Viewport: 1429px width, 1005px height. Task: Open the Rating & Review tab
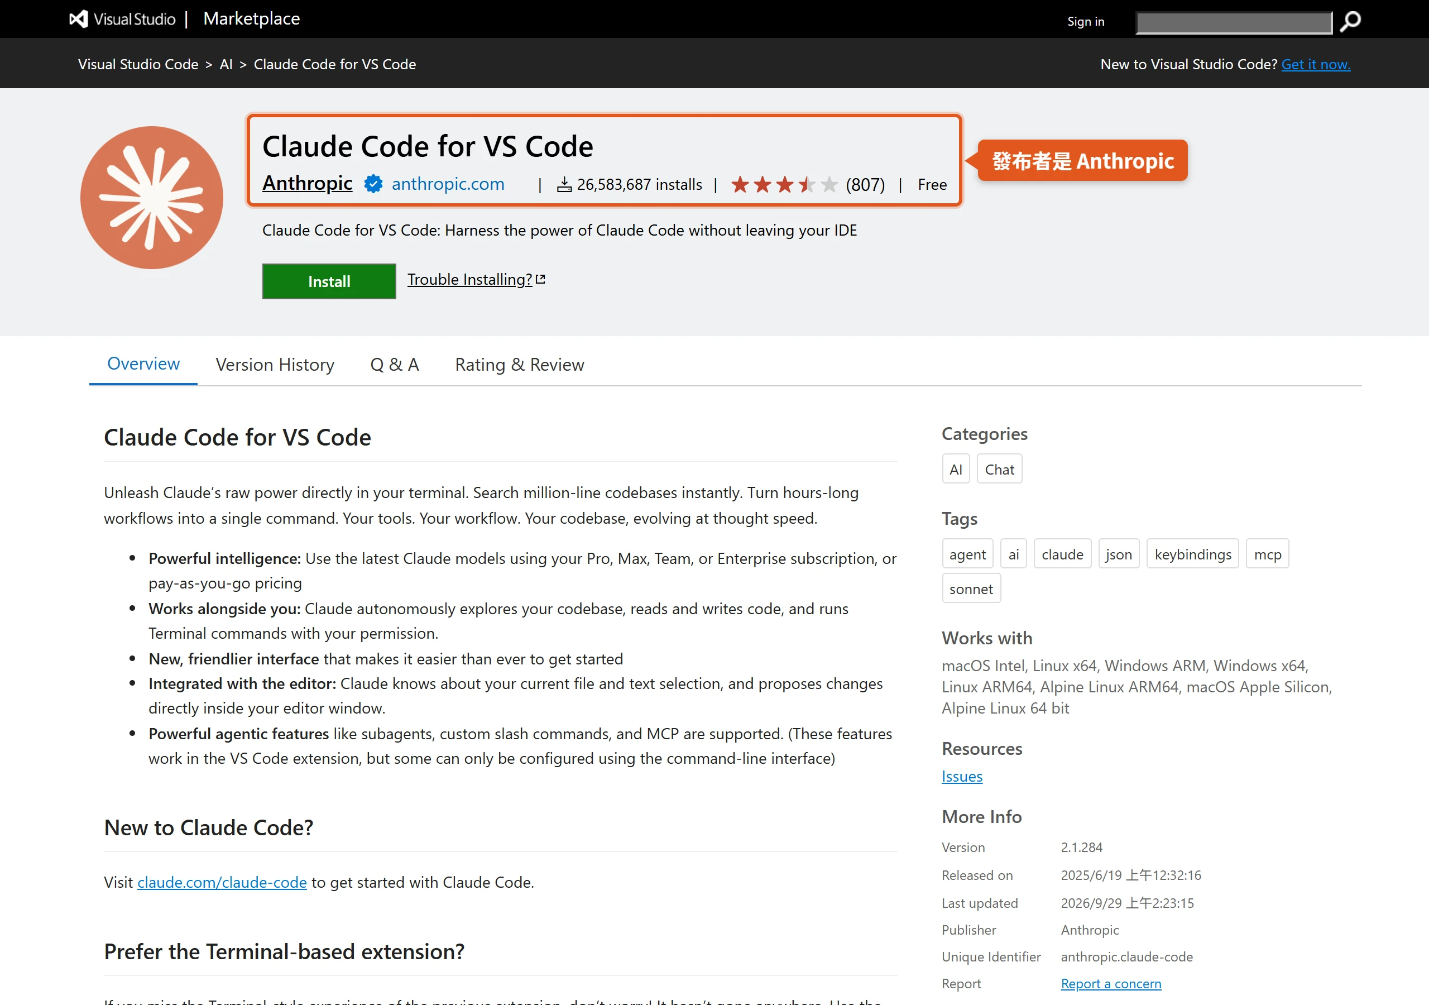(x=519, y=364)
